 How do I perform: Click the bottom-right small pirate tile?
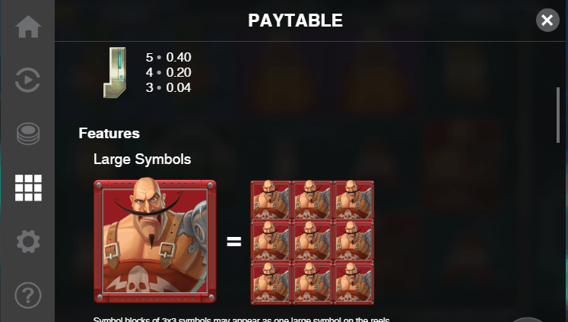[x=354, y=283]
